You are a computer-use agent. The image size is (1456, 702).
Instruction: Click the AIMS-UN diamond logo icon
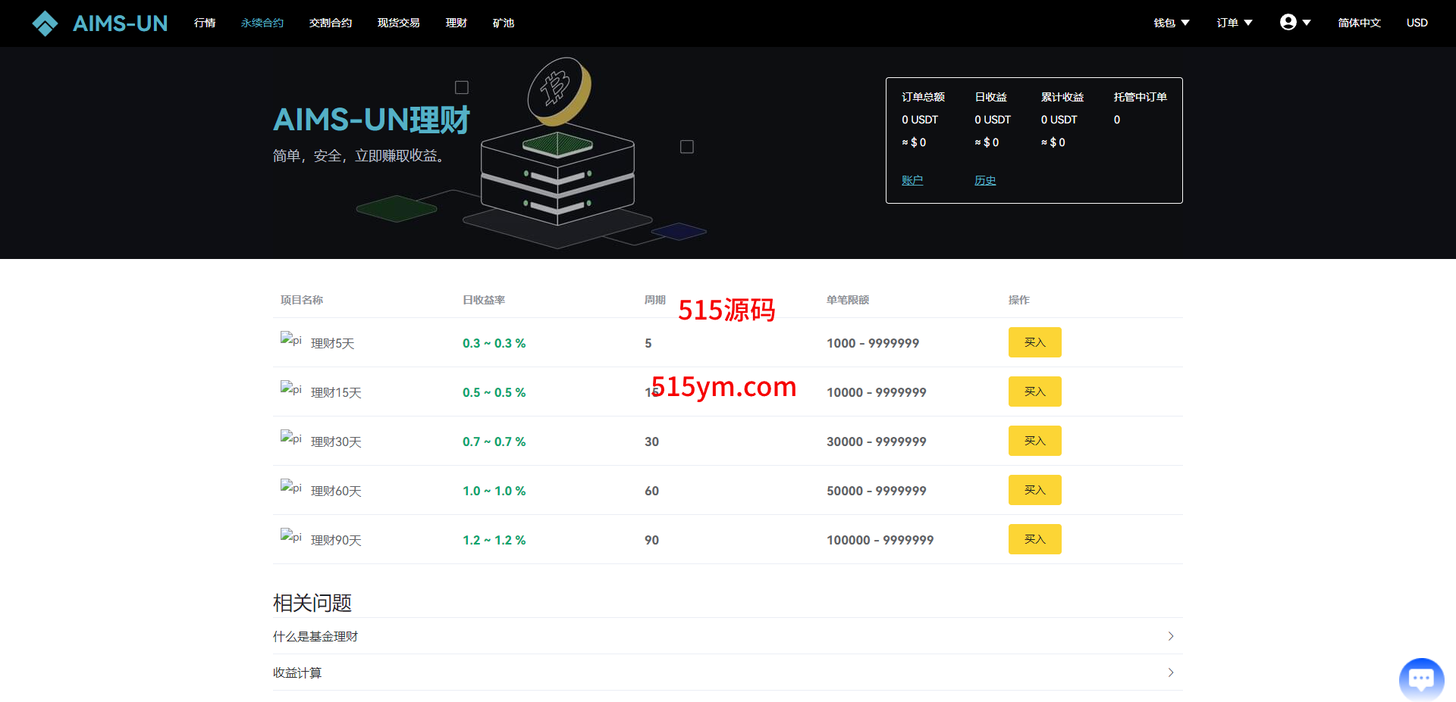45,23
